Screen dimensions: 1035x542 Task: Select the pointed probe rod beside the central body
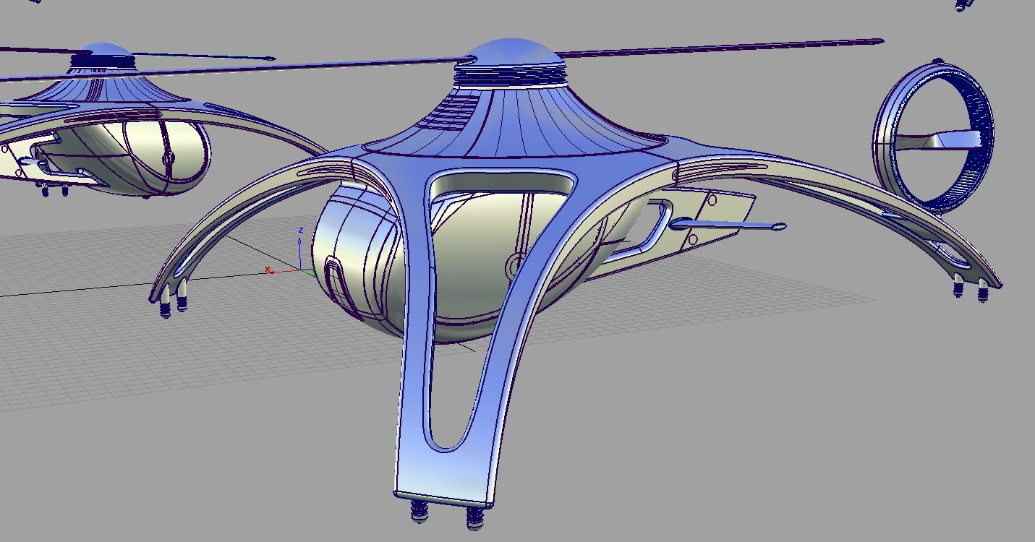(727, 227)
